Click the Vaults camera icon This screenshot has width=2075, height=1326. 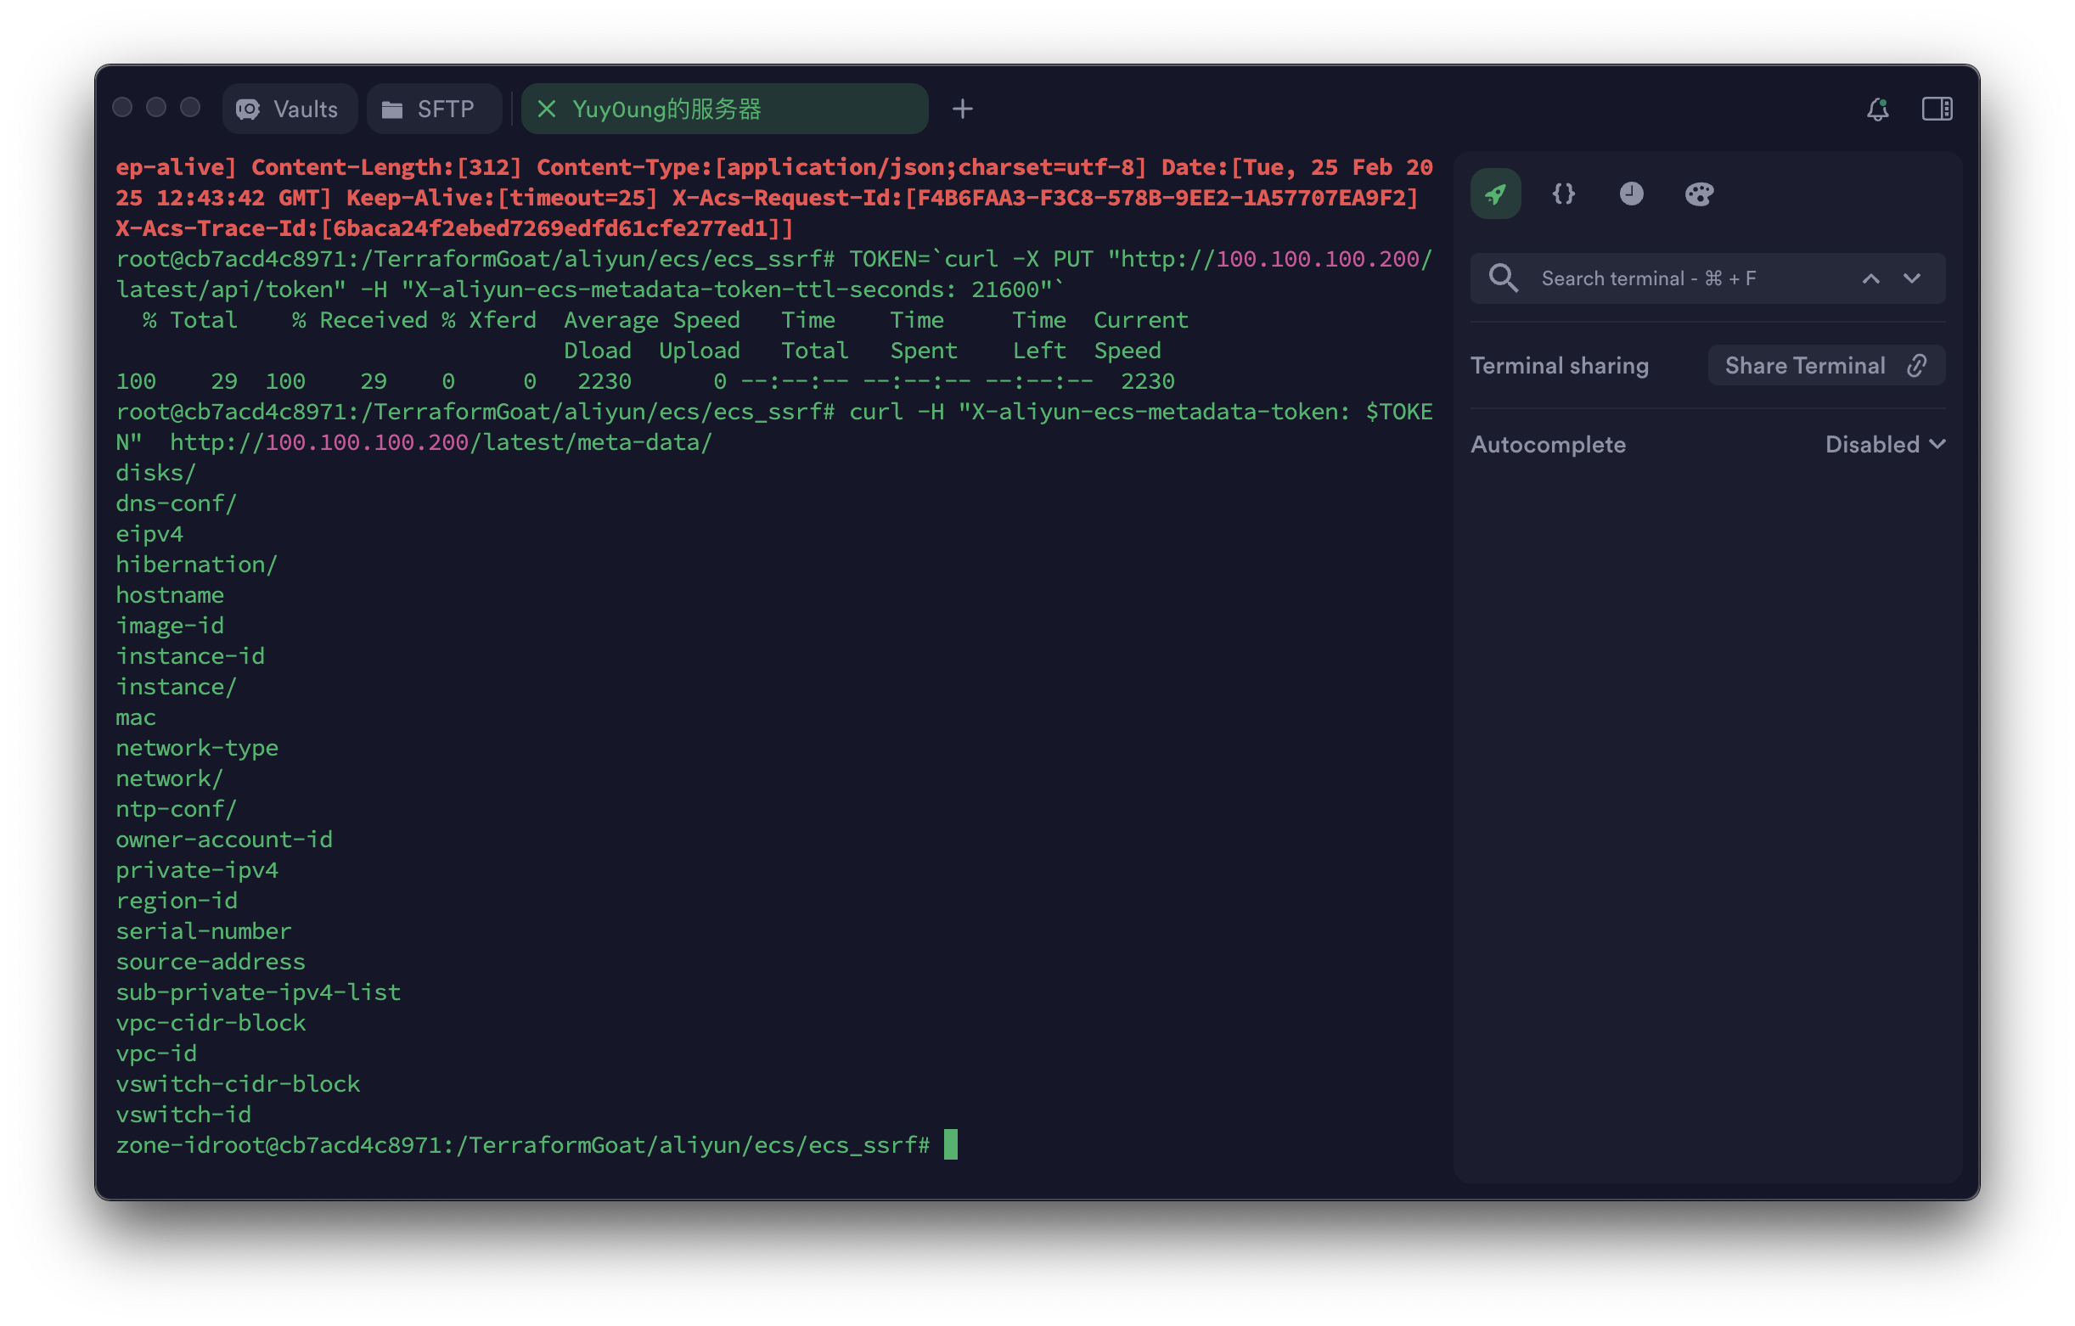[248, 110]
